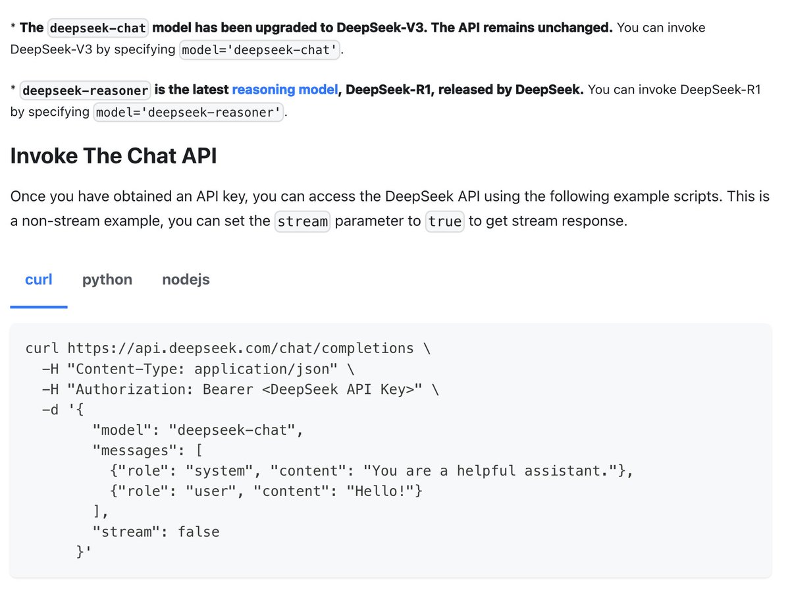Click the inline code 'true' value
The height and width of the screenshot is (606, 790).
pos(445,221)
